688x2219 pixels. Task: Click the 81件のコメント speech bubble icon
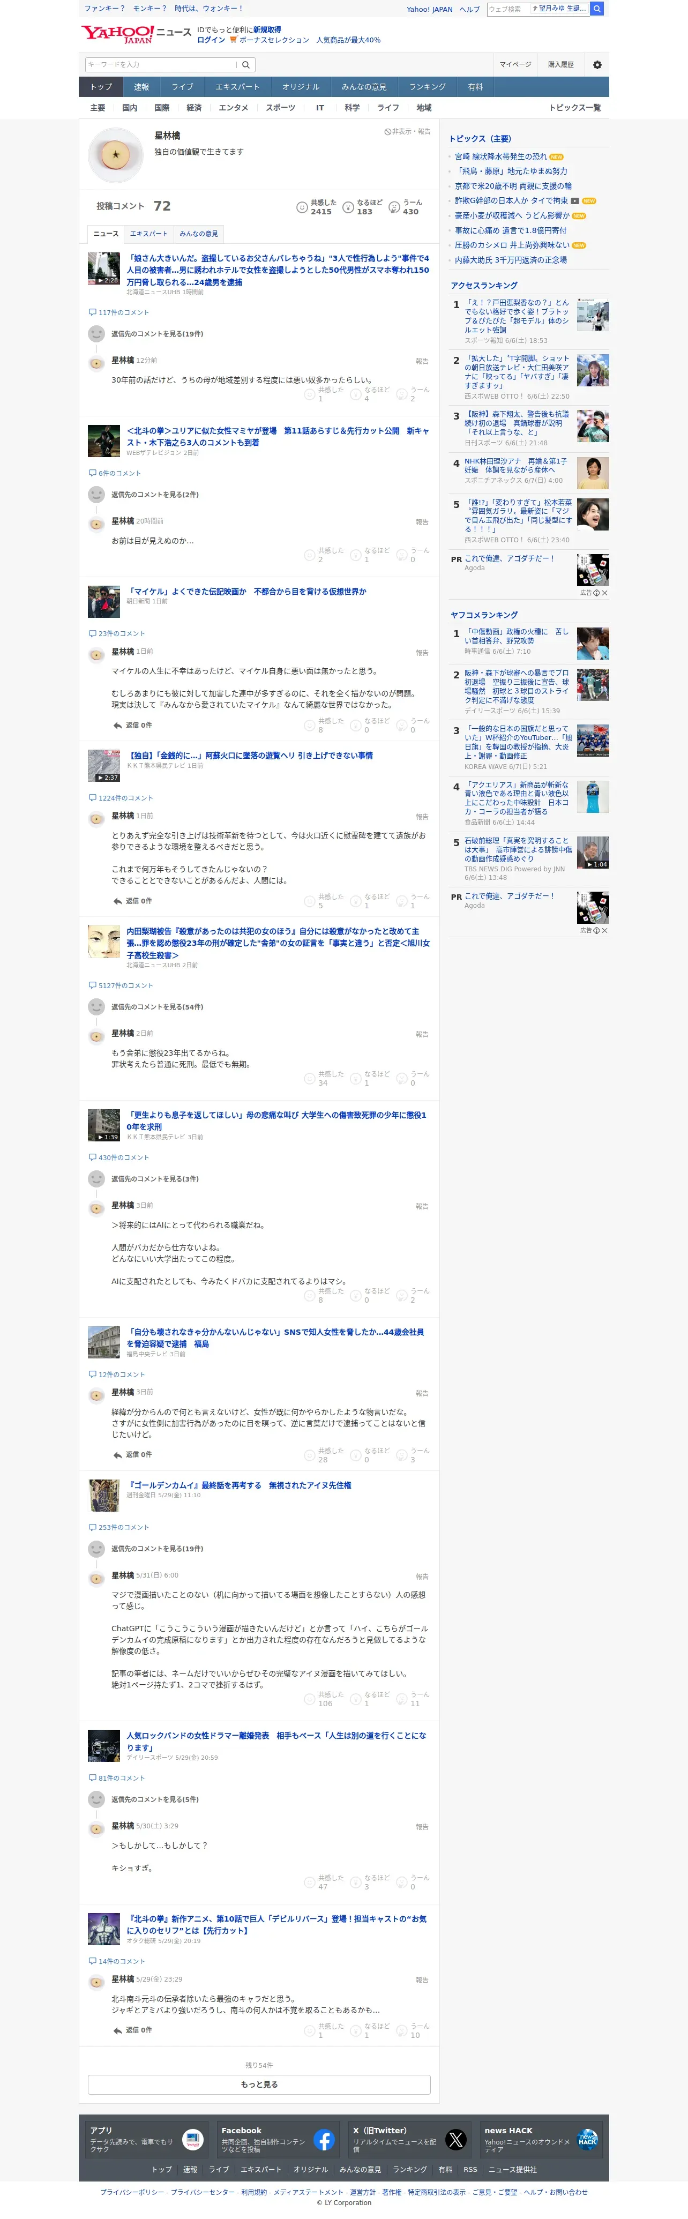92,1778
